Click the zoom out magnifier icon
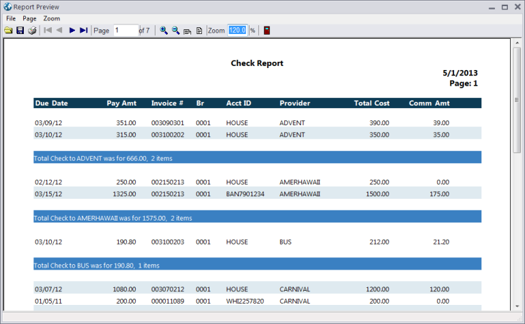Viewport: 525px width, 324px height. tap(175, 31)
